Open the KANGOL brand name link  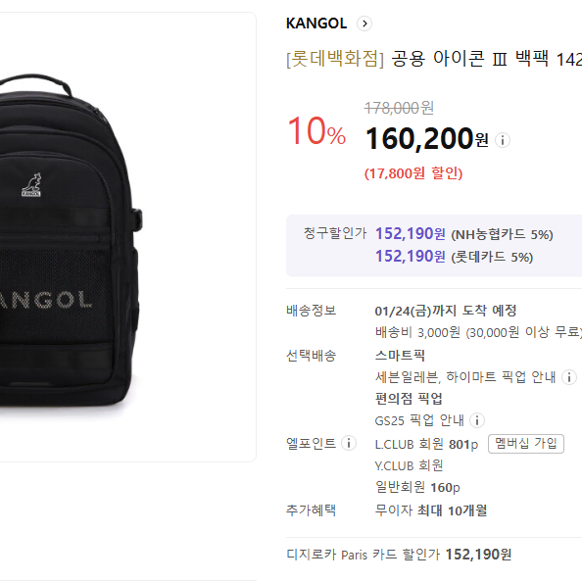(316, 24)
